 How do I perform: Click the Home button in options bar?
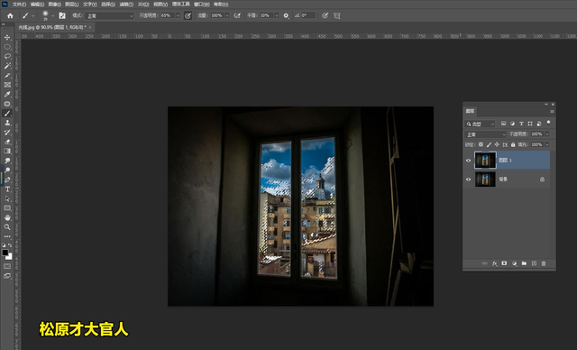[10, 16]
